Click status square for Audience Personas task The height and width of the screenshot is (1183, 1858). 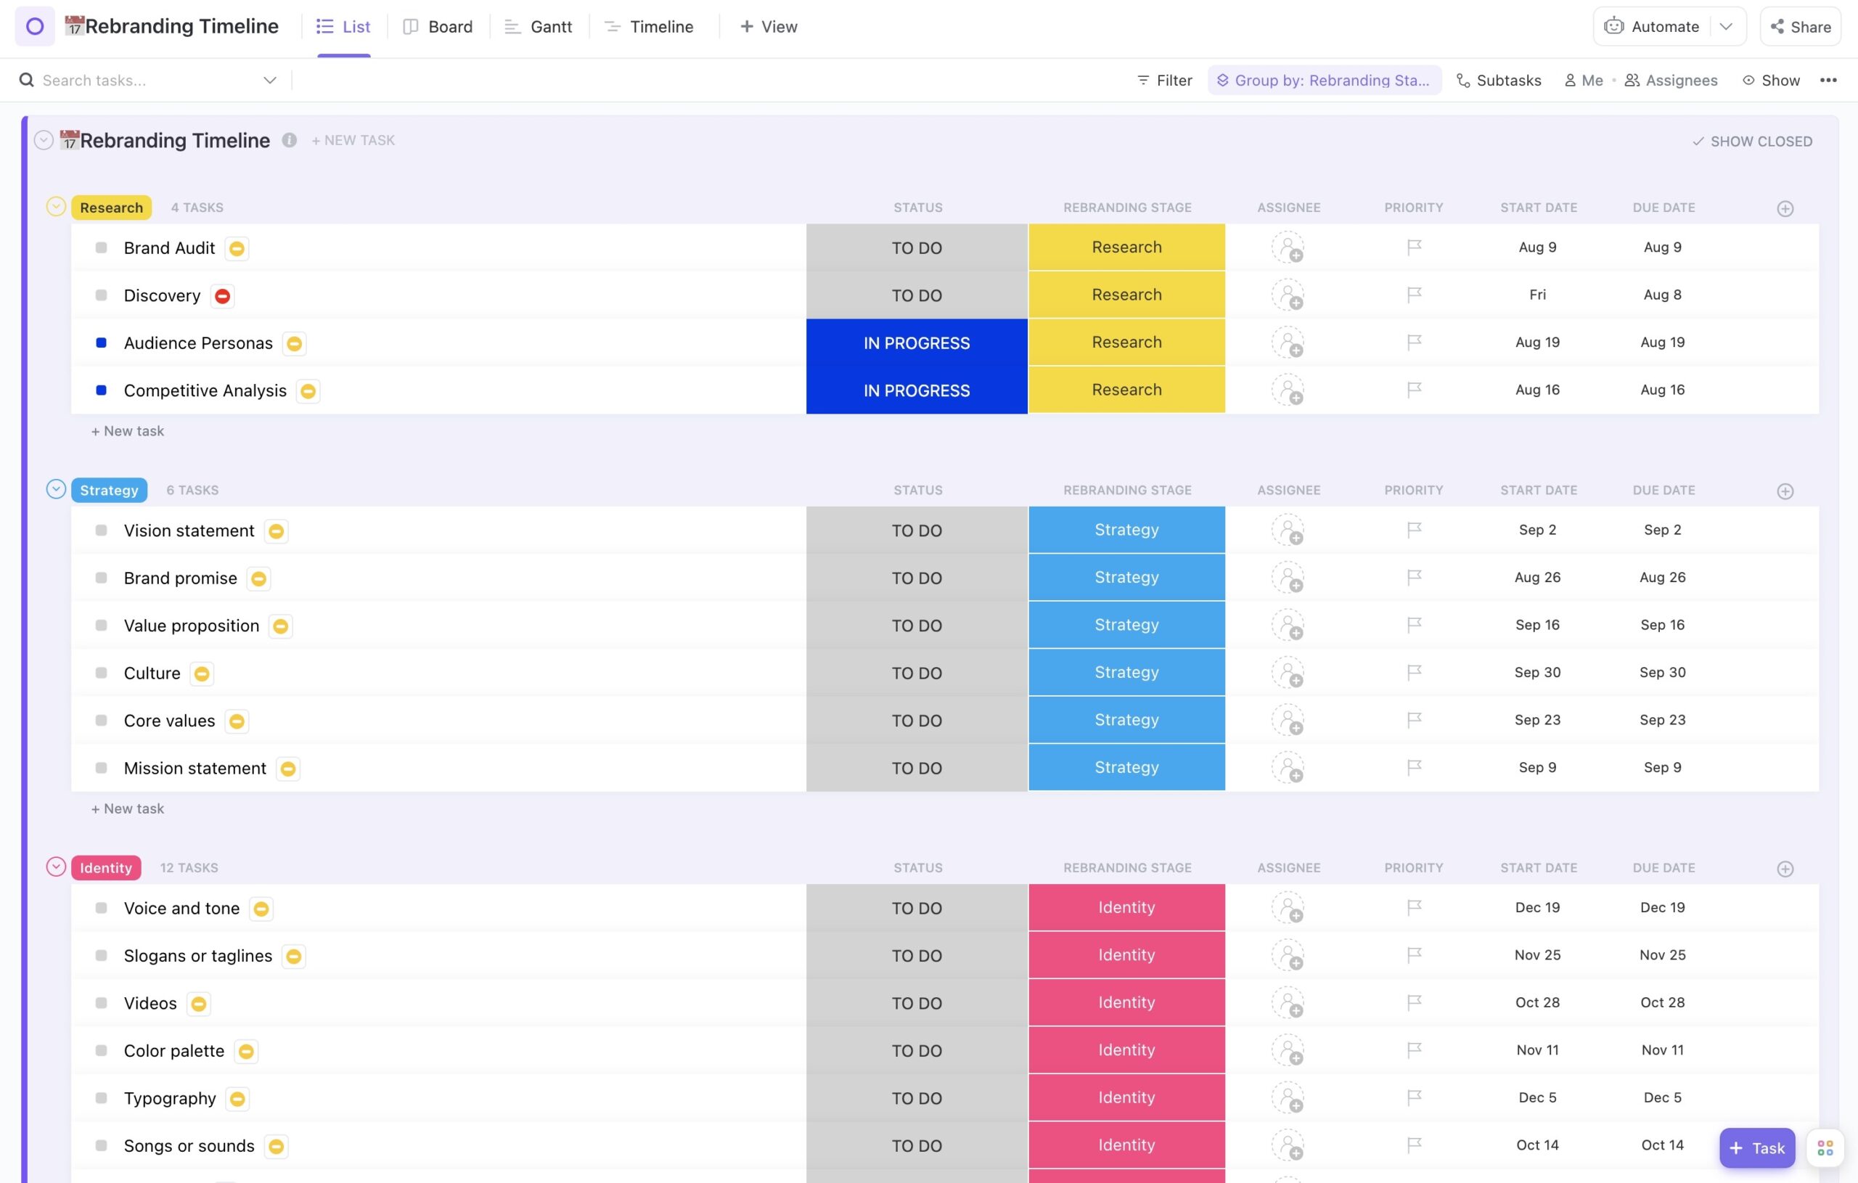click(x=101, y=343)
